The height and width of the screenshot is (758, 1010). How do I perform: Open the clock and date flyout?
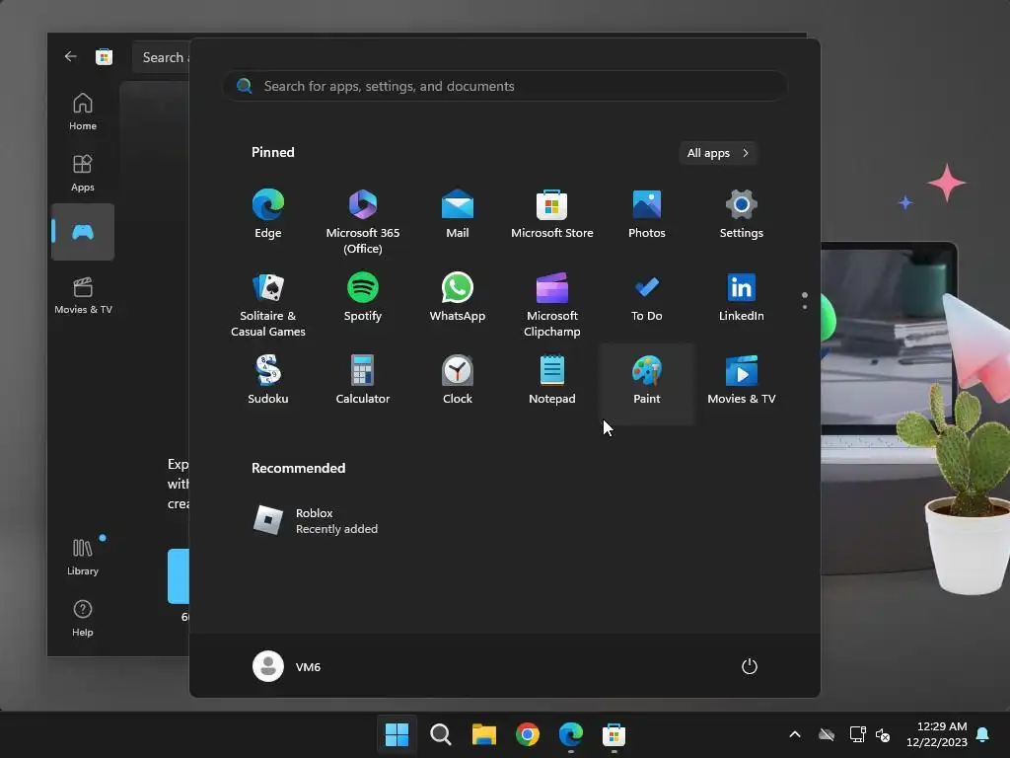(937, 734)
